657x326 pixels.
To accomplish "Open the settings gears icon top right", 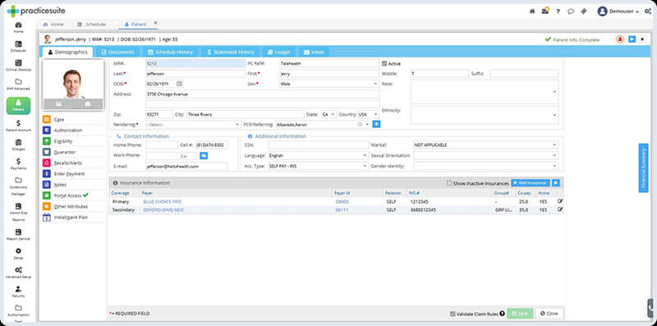I will coord(648,11).
